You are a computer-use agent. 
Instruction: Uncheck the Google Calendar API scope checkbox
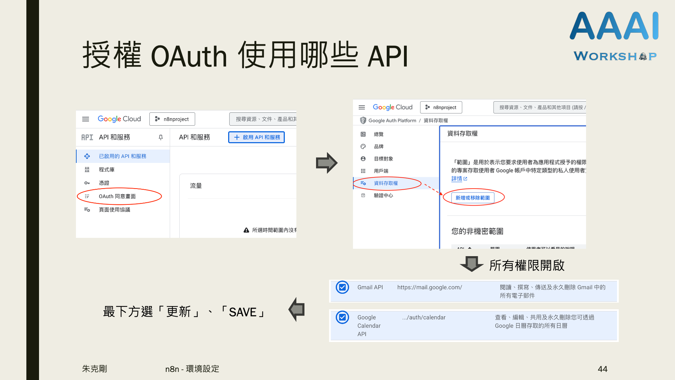pos(342,317)
